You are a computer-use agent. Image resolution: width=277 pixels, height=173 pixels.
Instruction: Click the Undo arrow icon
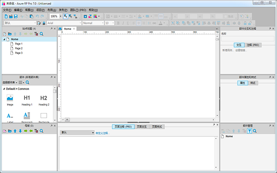click(37, 17)
